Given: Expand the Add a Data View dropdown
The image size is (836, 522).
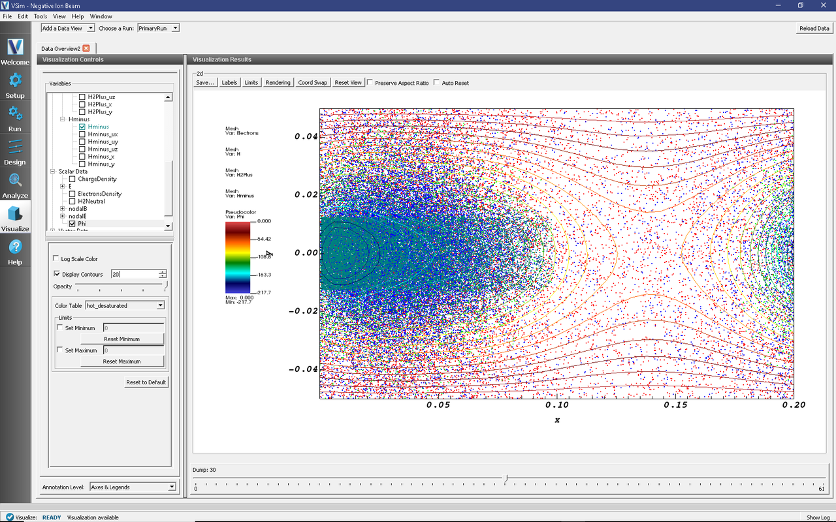Looking at the screenshot, I should click(68, 28).
